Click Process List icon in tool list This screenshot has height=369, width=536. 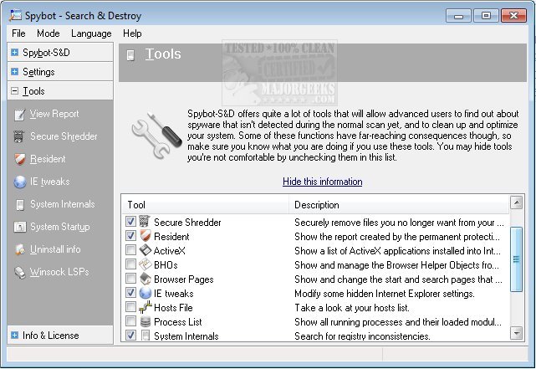click(x=145, y=322)
